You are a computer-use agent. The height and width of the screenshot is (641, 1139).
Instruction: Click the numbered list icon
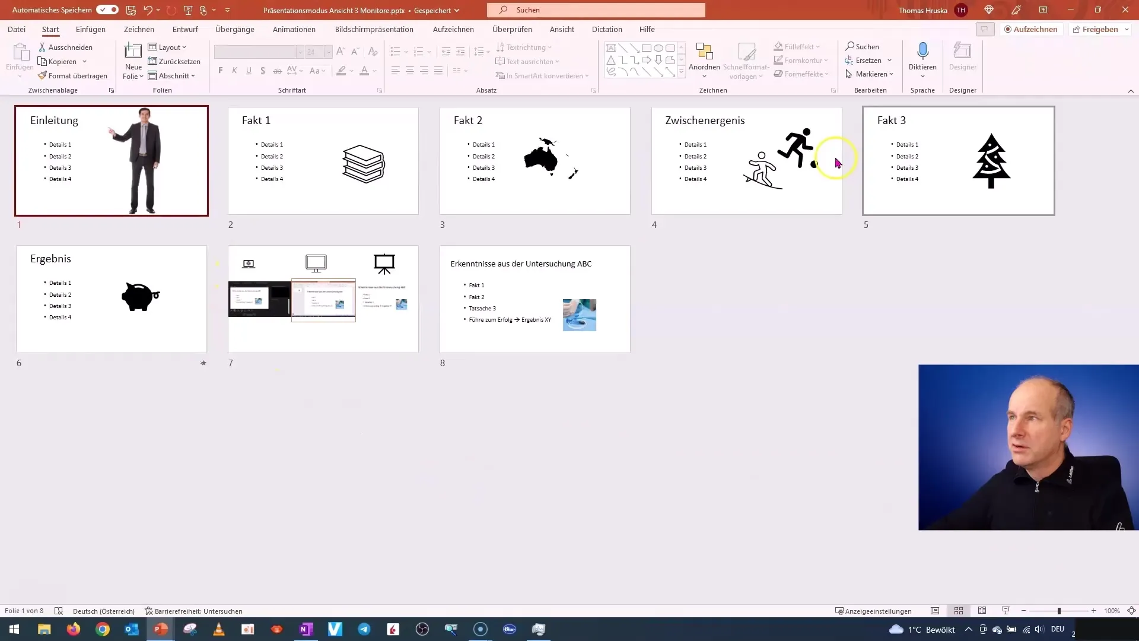418,52
